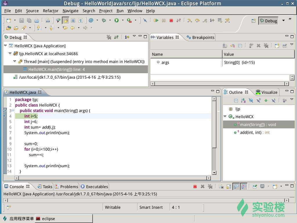
Task: Click the Use Step Filters icon in main toolbar
Action: (227, 21)
